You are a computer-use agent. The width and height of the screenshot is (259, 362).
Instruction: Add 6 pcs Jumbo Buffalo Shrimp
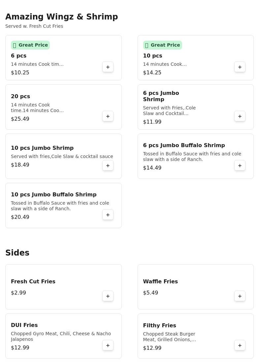tap(240, 165)
